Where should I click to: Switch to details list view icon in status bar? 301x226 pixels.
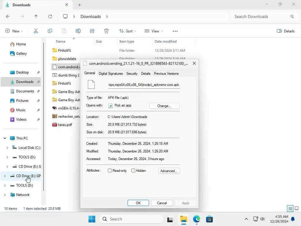tap(290, 209)
